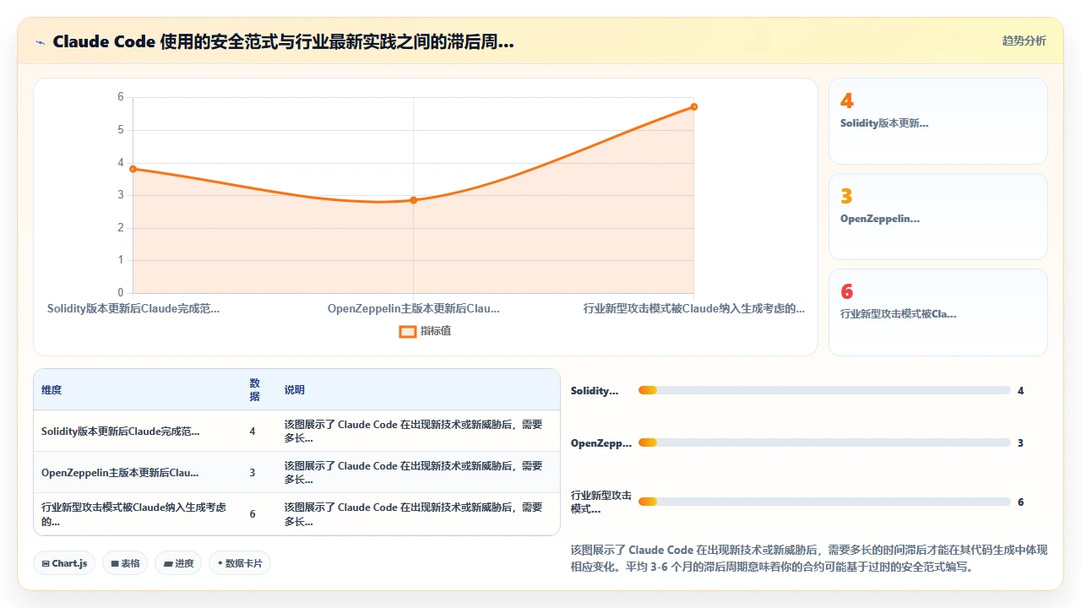
Task: Select the 进度 chip
Action: pyautogui.click(x=178, y=563)
